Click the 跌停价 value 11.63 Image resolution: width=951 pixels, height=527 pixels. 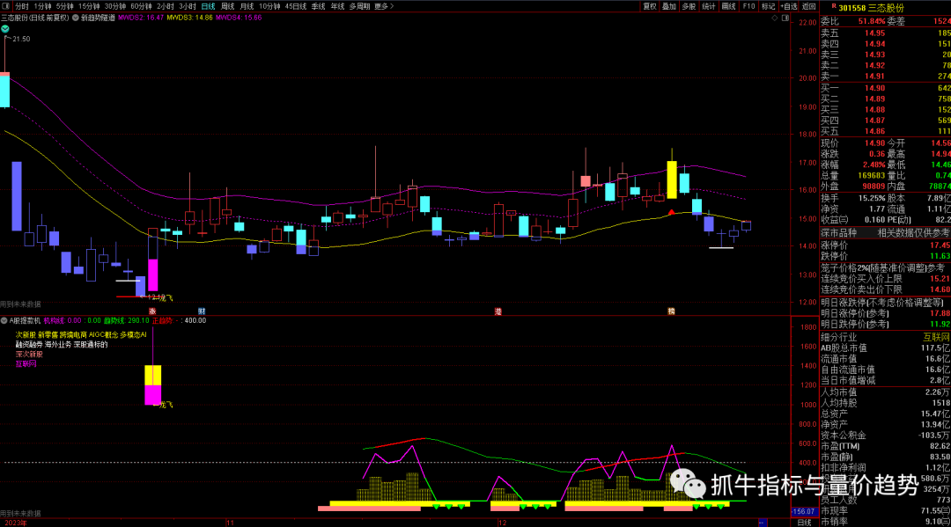tap(940, 256)
